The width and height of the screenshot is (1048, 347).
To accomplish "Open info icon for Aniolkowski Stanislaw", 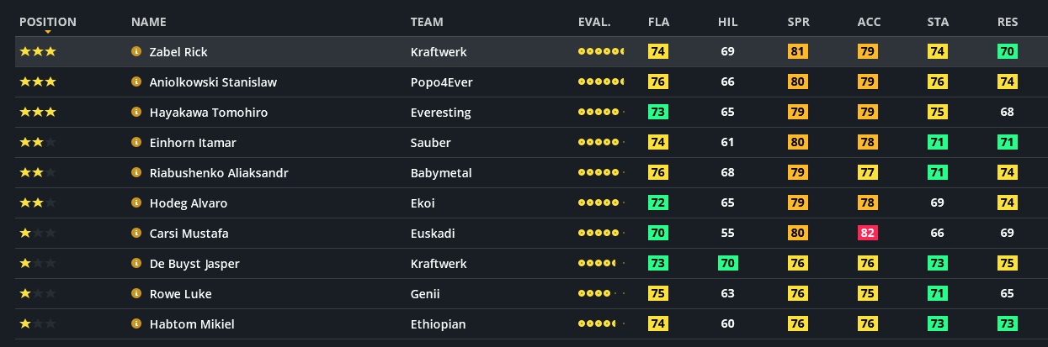I will 136,81.
